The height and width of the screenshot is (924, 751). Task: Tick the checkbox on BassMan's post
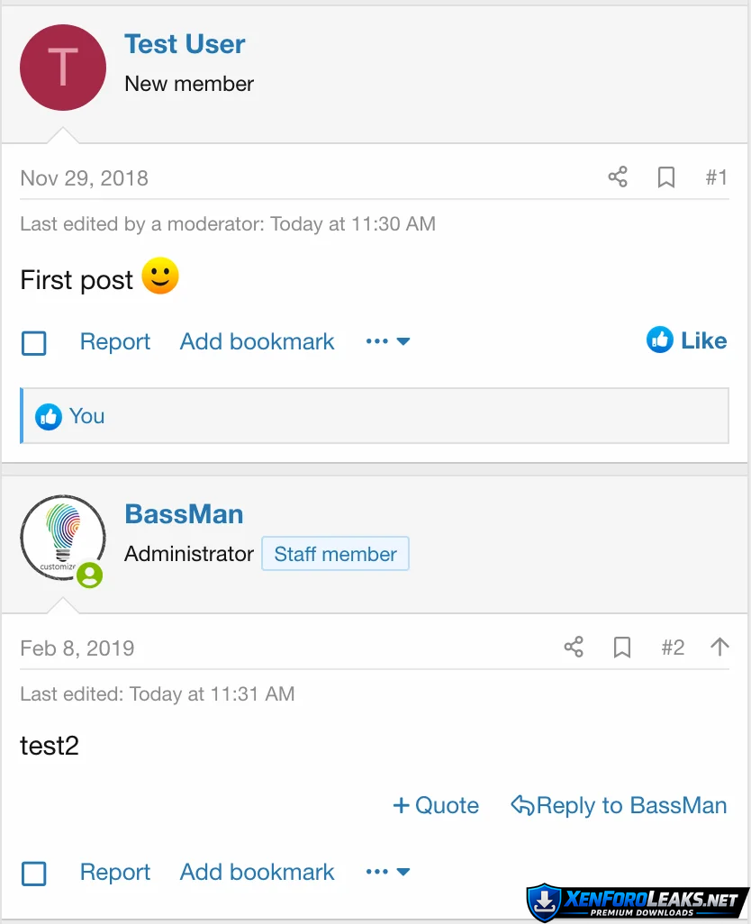tap(34, 874)
